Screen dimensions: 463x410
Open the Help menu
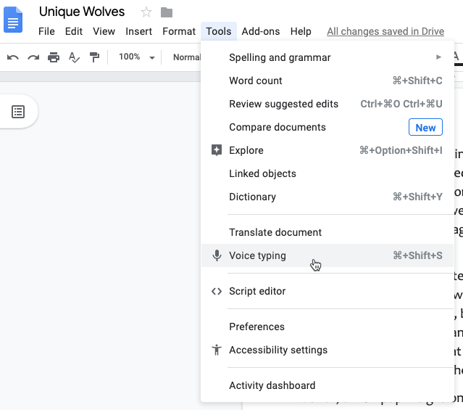point(301,31)
